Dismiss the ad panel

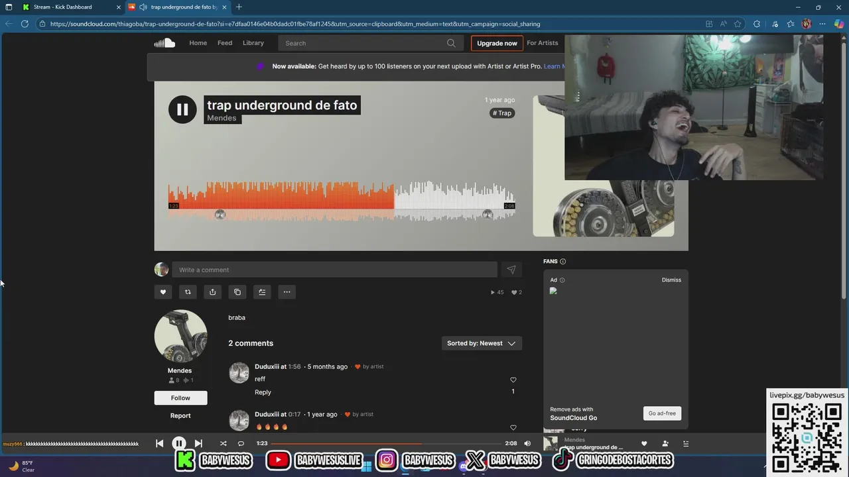point(671,280)
